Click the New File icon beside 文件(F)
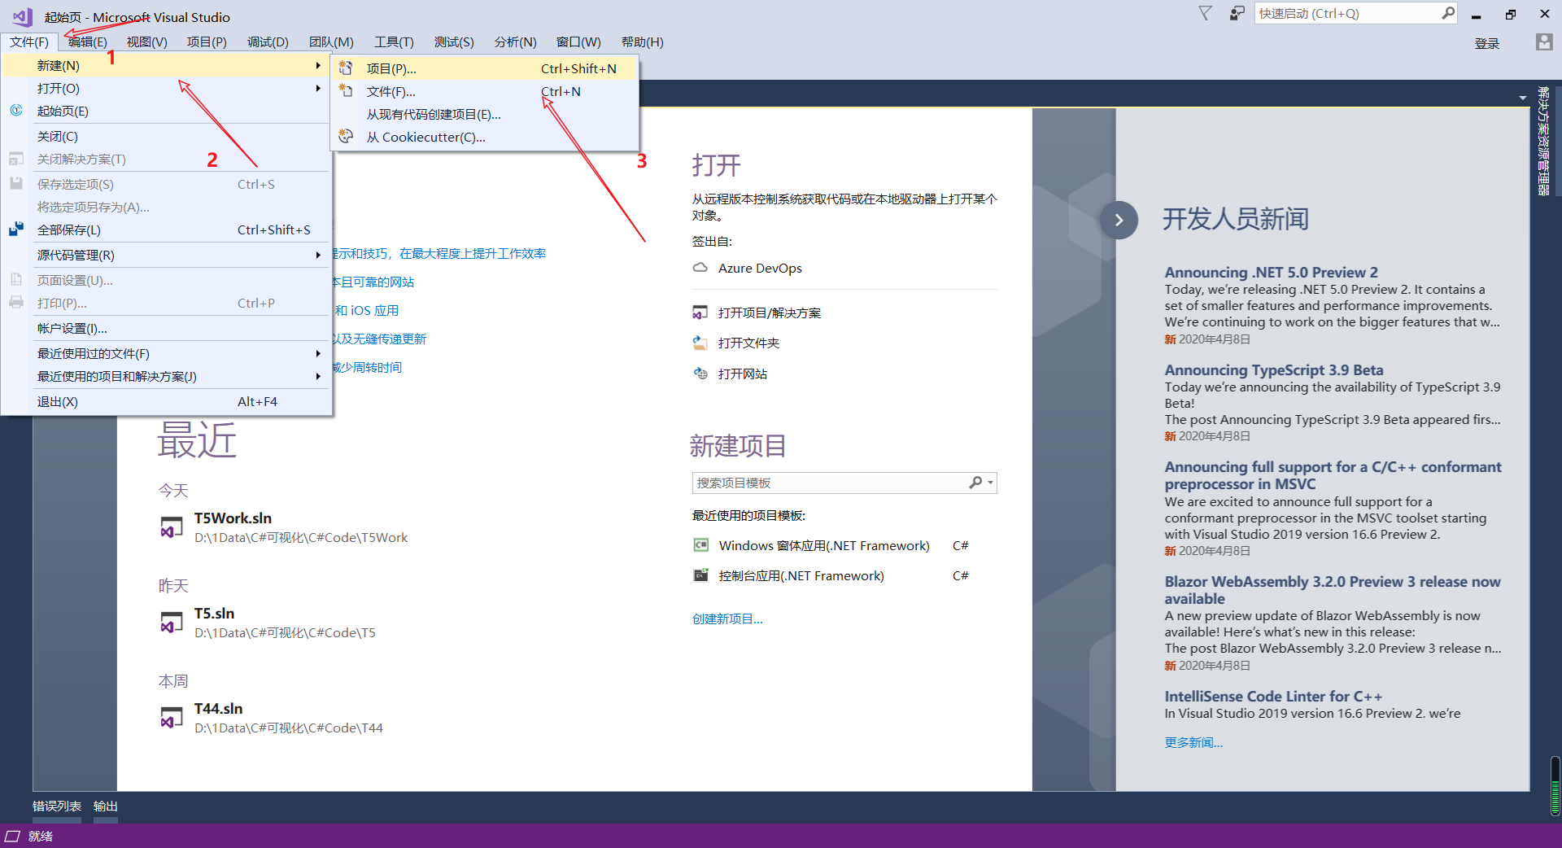The width and height of the screenshot is (1562, 848). [346, 91]
